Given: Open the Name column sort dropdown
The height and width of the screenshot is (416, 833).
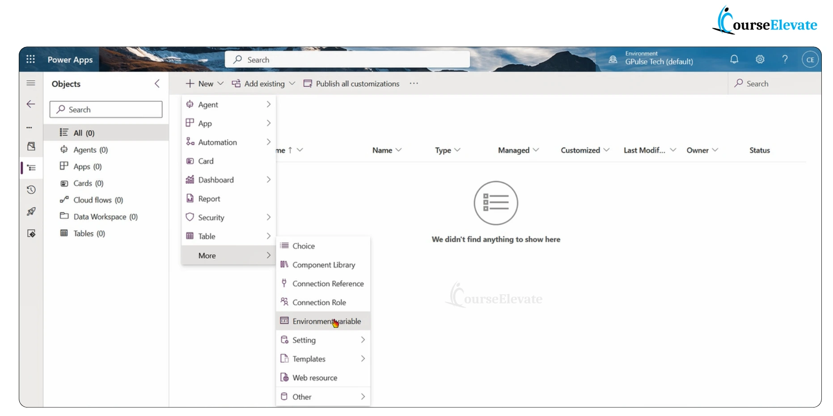Looking at the screenshot, I should pyautogui.click(x=399, y=150).
